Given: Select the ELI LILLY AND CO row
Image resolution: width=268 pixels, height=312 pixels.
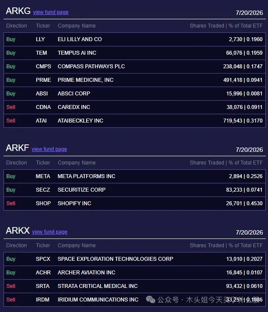Looking at the screenshot, I should pyautogui.click(x=135, y=39).
